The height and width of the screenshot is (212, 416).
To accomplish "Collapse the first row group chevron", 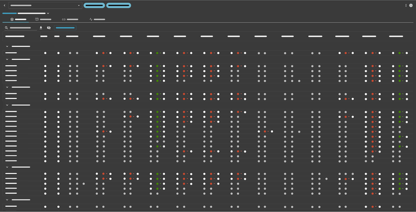I will [x=7, y=46].
